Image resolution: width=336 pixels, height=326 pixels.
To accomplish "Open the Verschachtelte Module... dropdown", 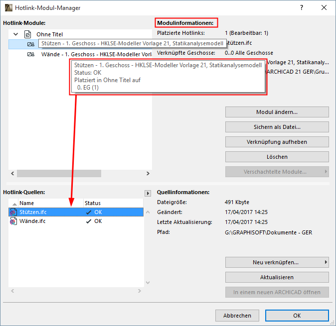I will coord(277,172).
